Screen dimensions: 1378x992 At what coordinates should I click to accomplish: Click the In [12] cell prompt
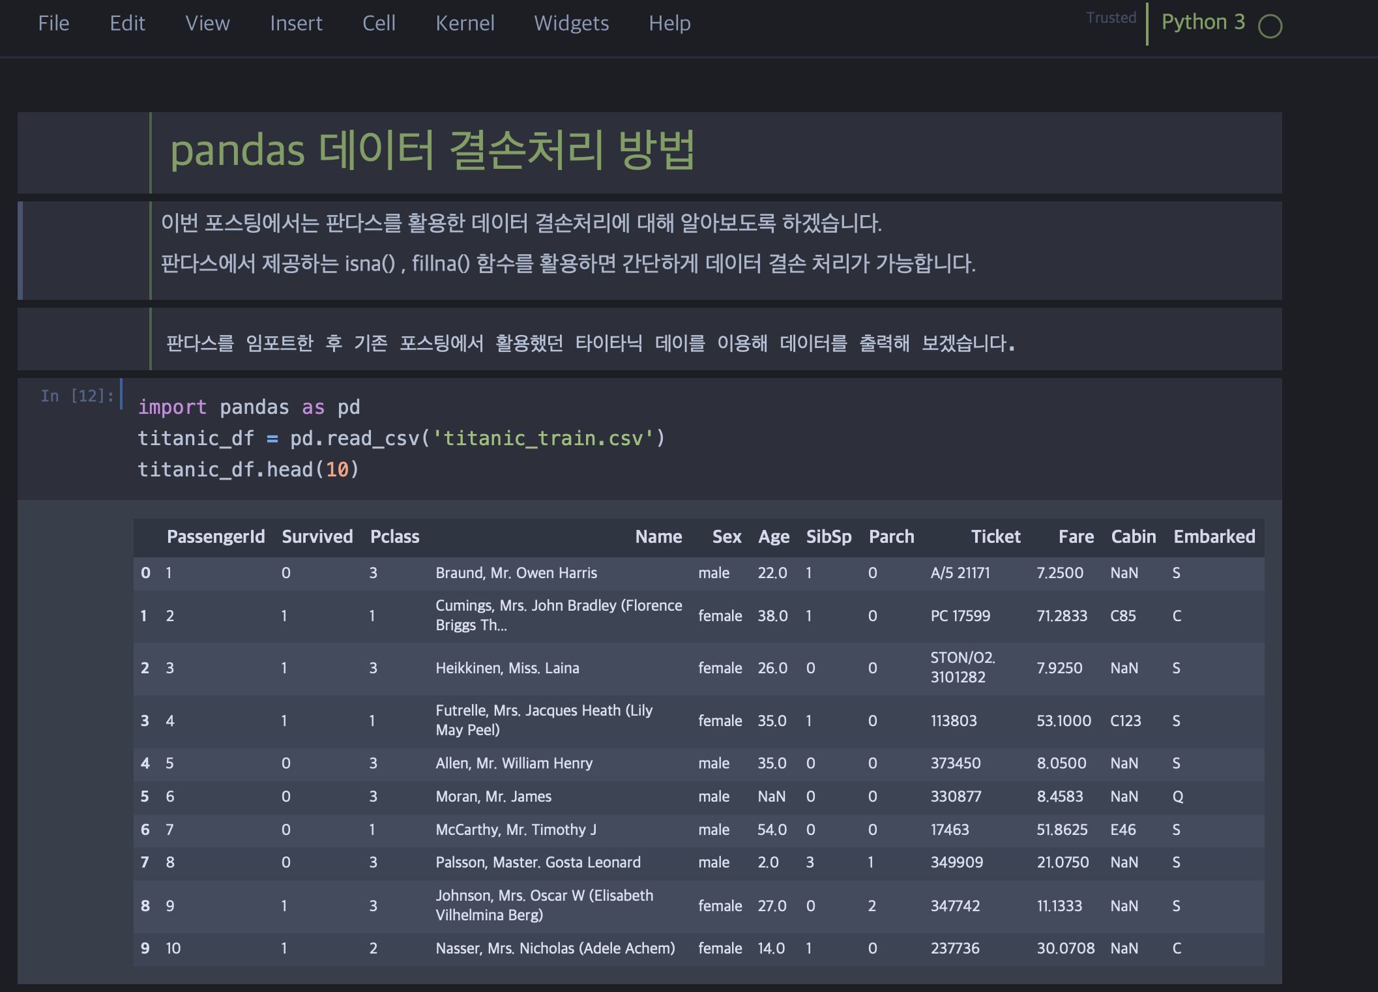(77, 396)
